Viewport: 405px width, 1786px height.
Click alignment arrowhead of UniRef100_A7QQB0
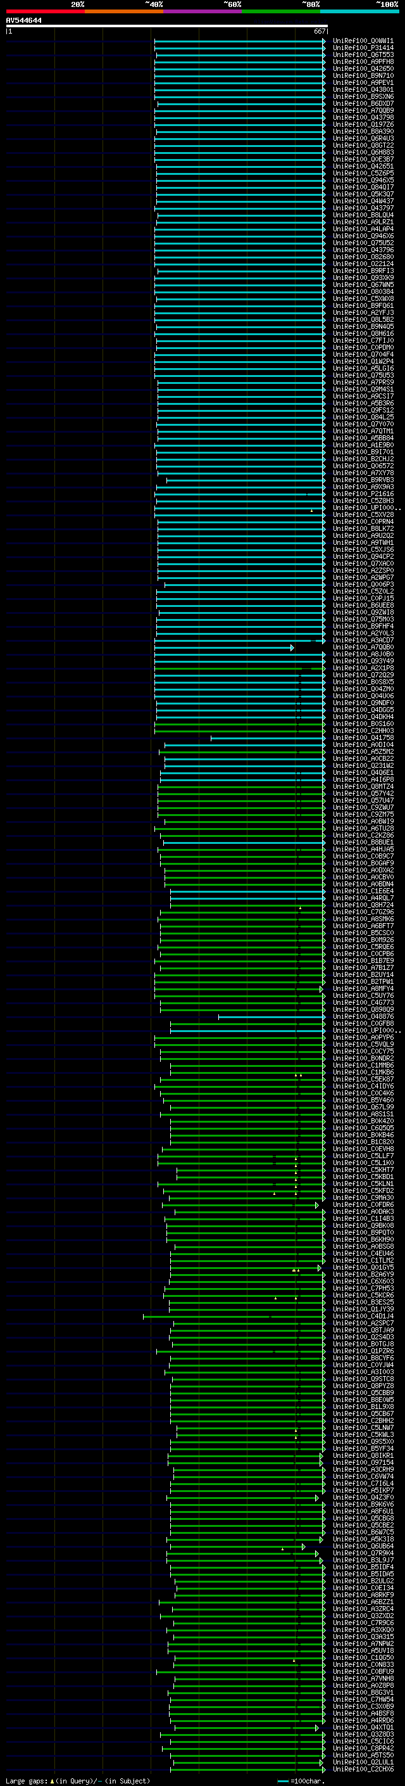point(292,647)
